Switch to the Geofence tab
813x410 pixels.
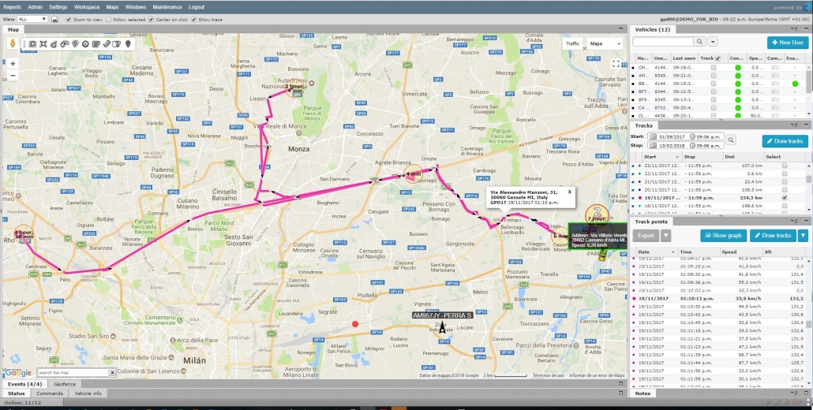pyautogui.click(x=65, y=384)
